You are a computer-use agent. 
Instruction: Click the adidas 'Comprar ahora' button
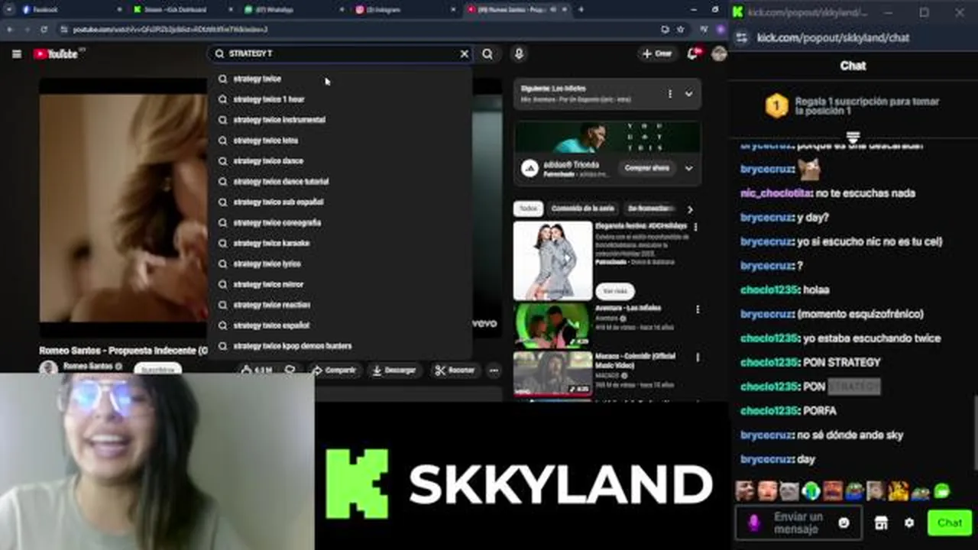647,168
